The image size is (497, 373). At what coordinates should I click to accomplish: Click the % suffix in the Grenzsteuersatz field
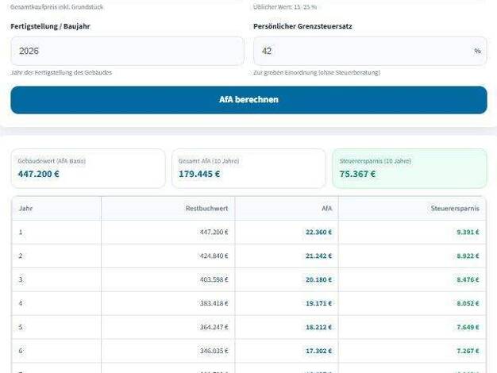click(477, 51)
